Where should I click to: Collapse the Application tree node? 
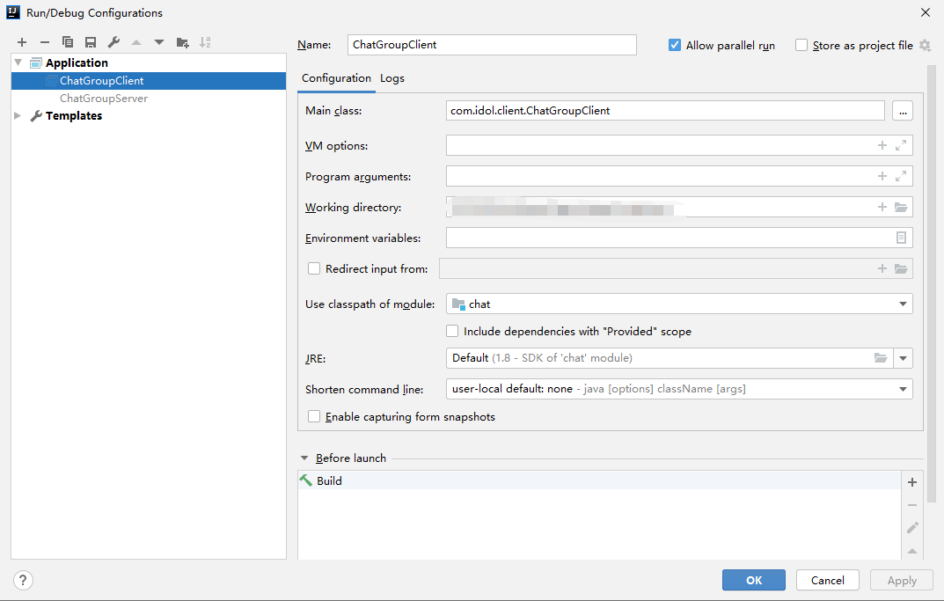click(x=18, y=62)
